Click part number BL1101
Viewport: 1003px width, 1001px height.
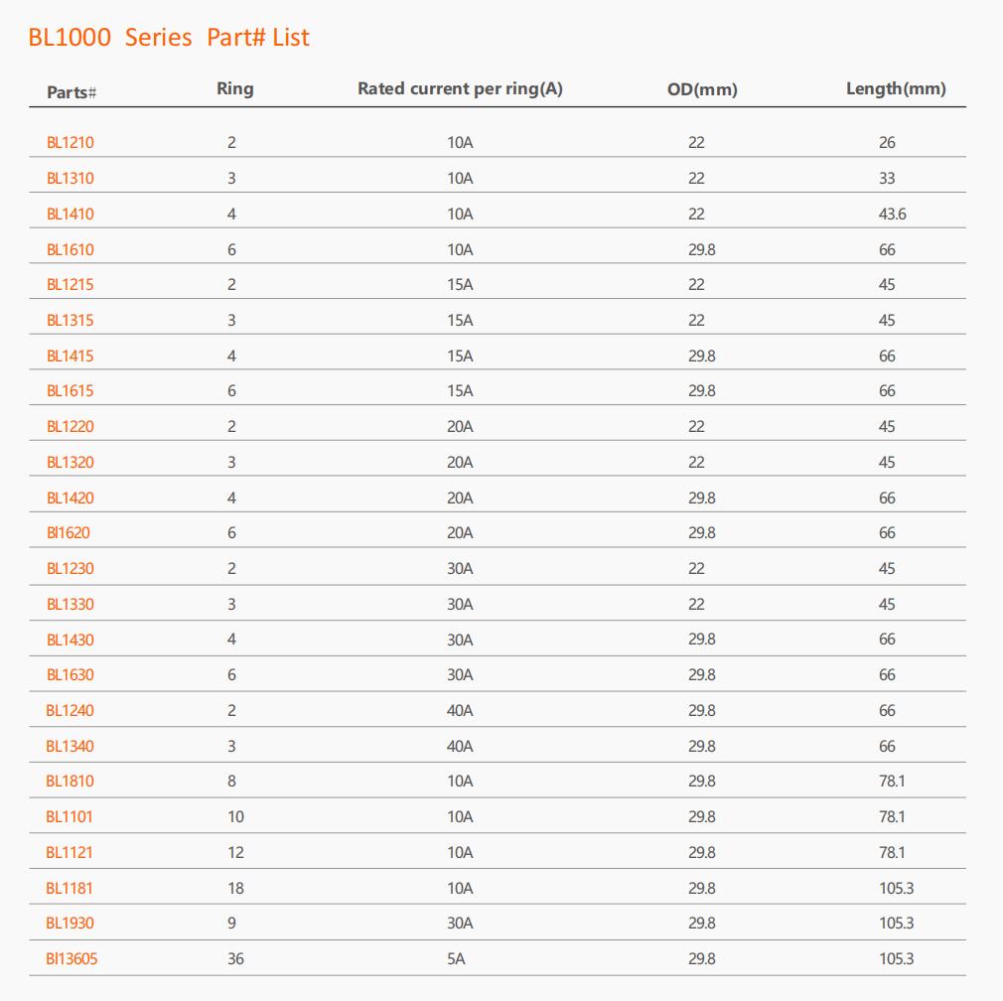click(x=70, y=816)
